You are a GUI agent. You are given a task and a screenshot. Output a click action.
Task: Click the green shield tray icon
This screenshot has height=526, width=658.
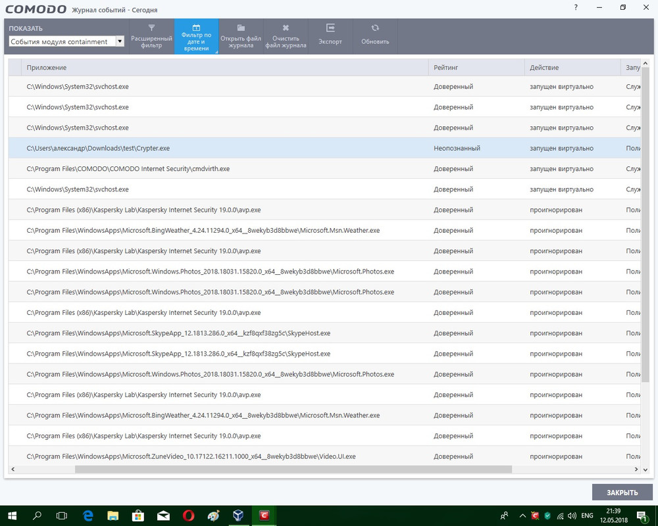[547, 515]
